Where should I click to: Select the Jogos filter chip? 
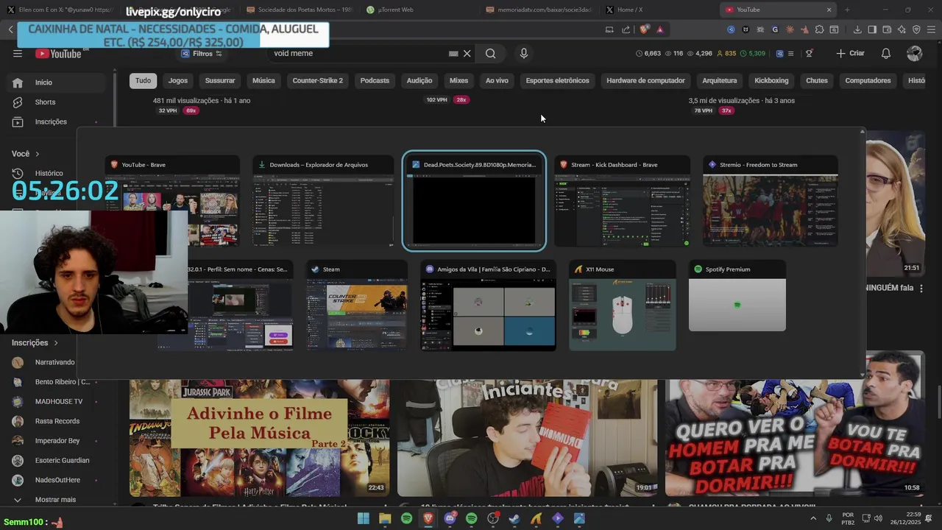(x=178, y=80)
